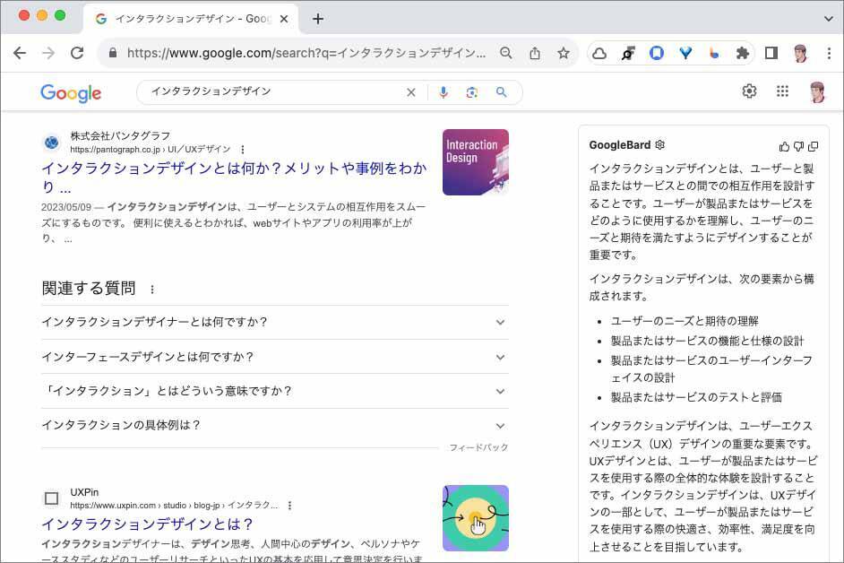Expand 'インターフェースデザインとは何ですか？' question

[x=274, y=357]
